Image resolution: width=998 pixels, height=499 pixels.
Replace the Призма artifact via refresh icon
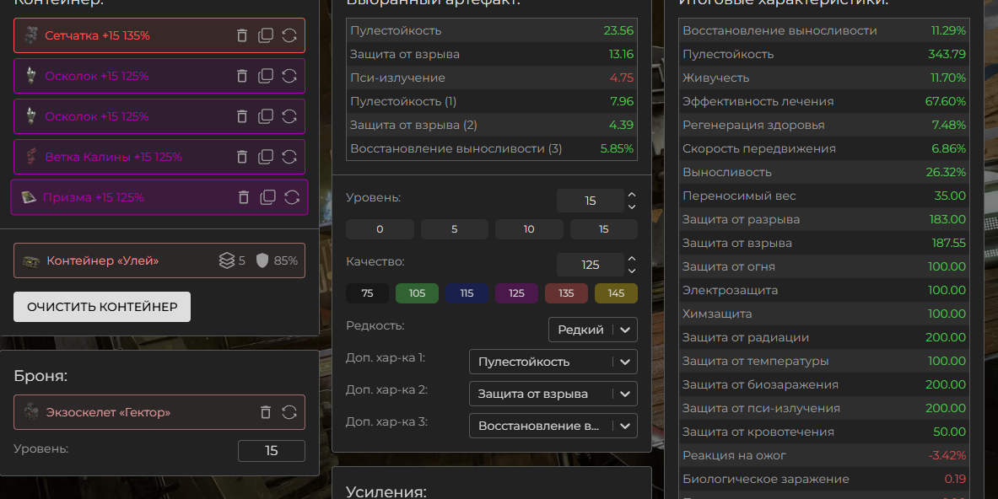click(x=292, y=198)
